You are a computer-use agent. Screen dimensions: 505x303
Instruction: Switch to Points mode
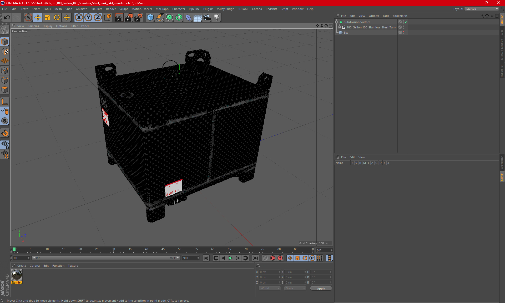click(5, 71)
